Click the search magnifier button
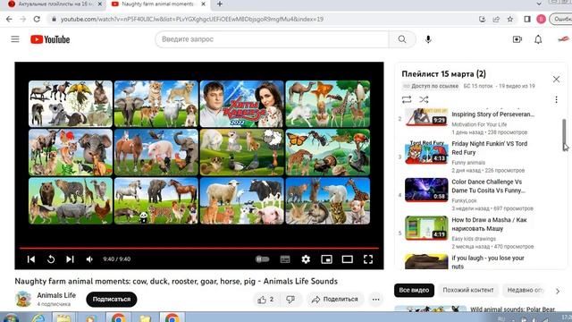This screenshot has width=572, height=322. [402, 39]
